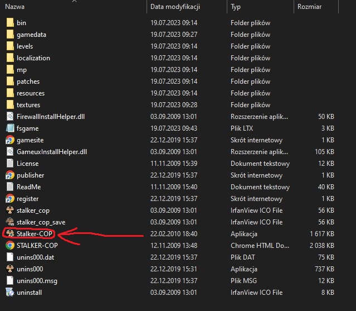Select the file name unins000.dat

coord(35,257)
